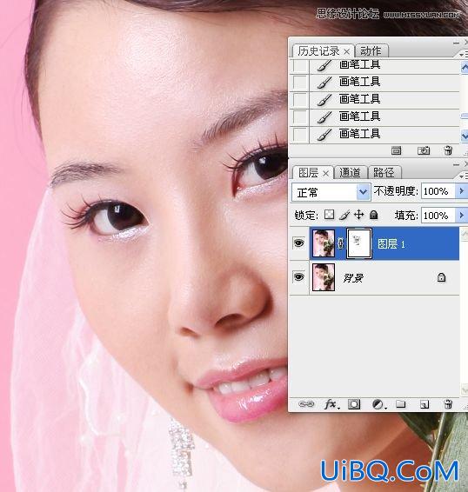Screen dimensions: 468x492
Task: Toggle lock transparent pixels
Action: pos(329,215)
